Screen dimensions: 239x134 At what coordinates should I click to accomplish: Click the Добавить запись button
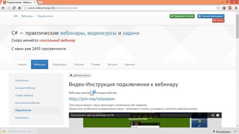pyautogui.click(x=80, y=75)
